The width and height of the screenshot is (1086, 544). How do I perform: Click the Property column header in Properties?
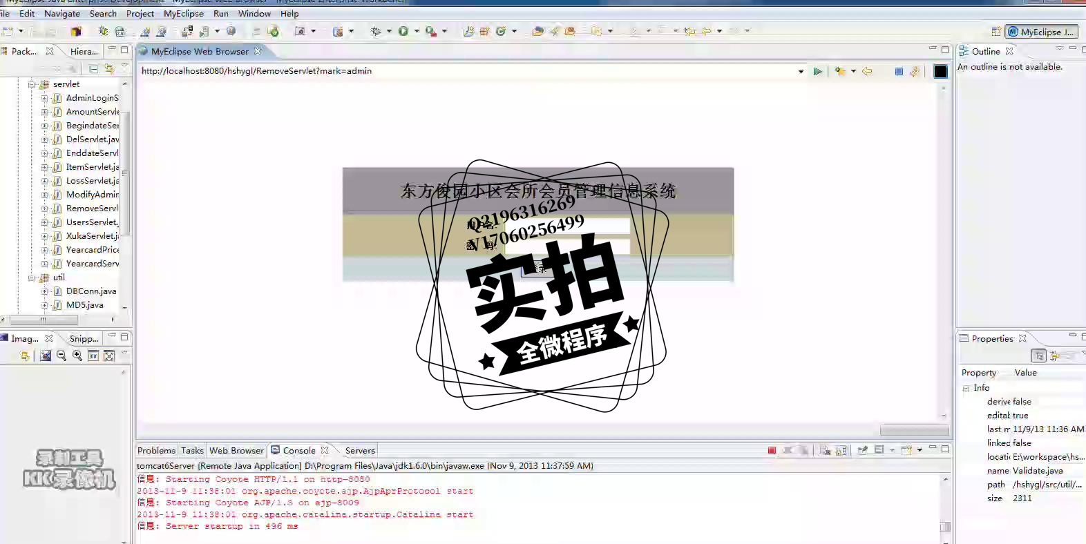coord(979,373)
